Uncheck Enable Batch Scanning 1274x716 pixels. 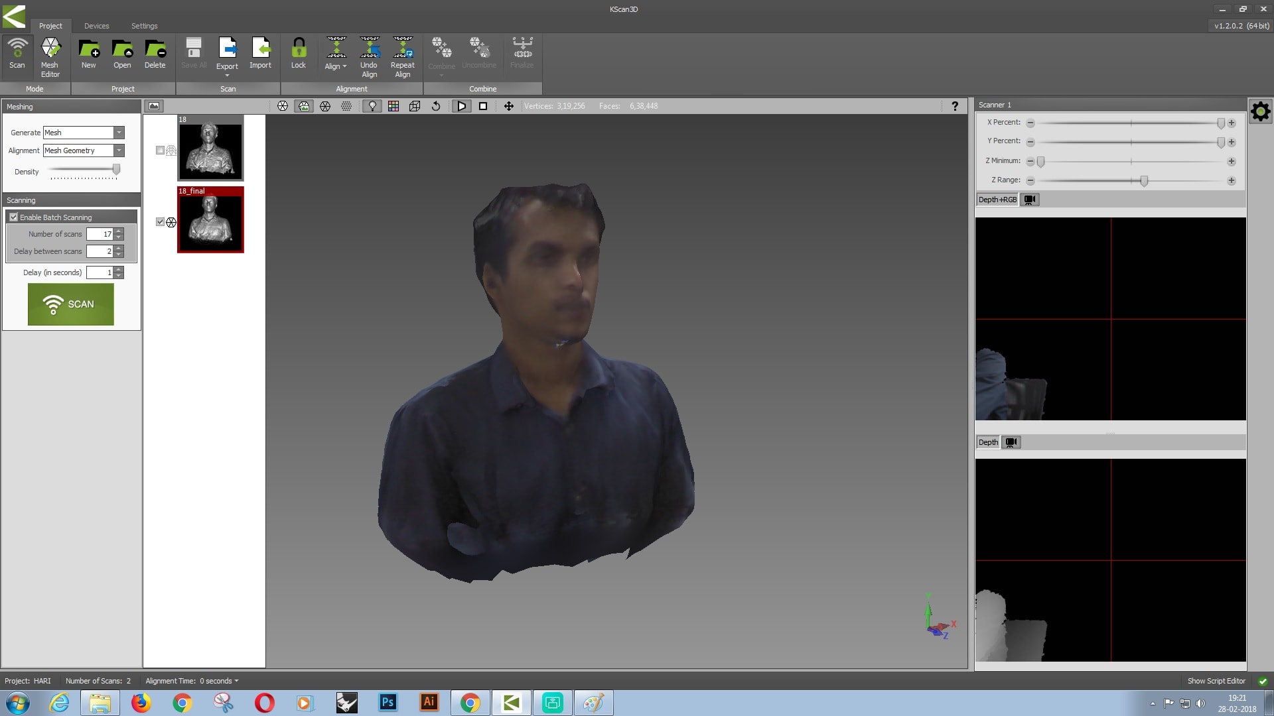point(14,217)
